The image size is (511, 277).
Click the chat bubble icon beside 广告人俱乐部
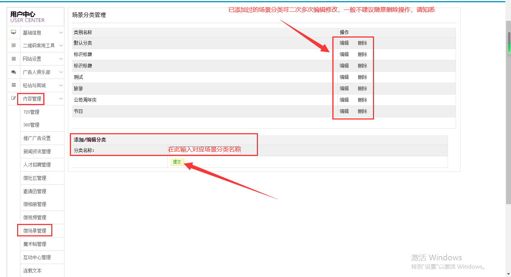pyautogui.click(x=14, y=72)
